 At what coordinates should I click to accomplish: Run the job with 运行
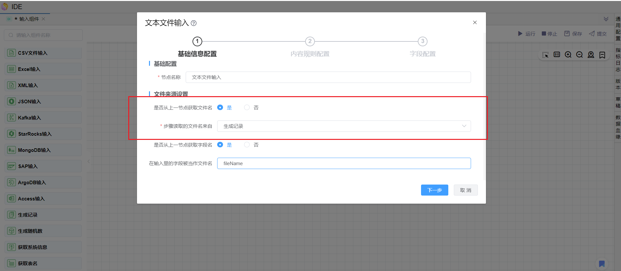[x=527, y=34]
